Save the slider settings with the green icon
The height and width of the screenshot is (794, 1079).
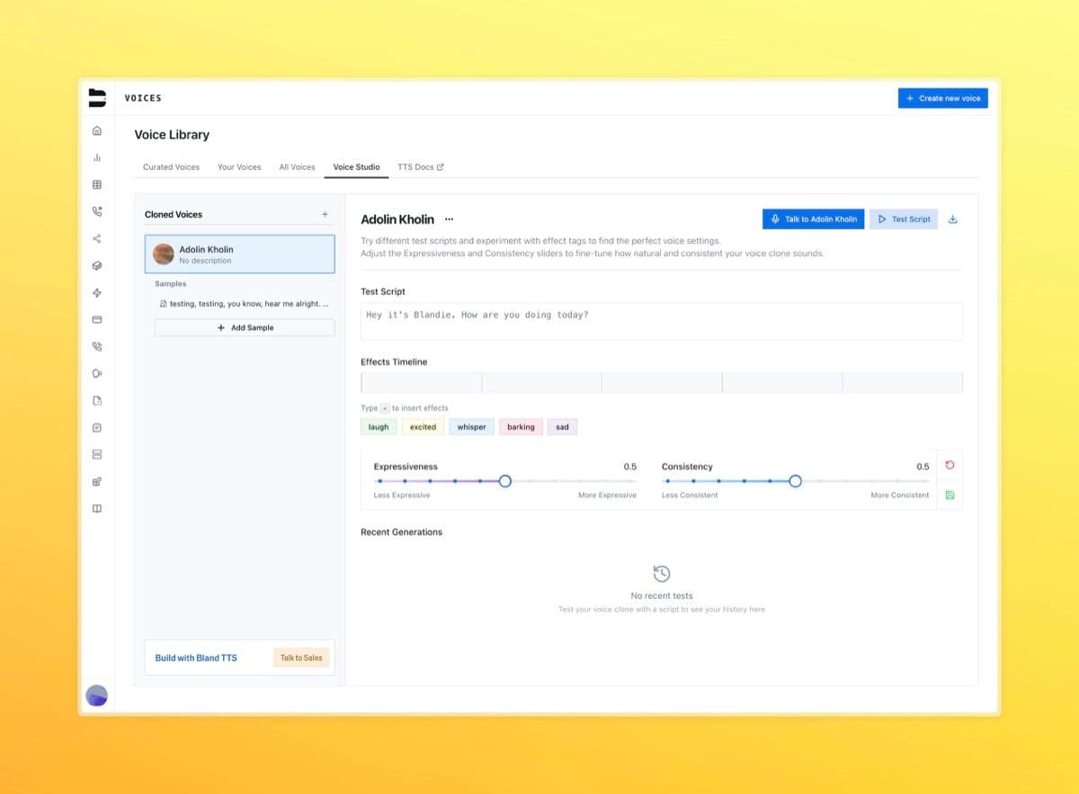(x=950, y=495)
